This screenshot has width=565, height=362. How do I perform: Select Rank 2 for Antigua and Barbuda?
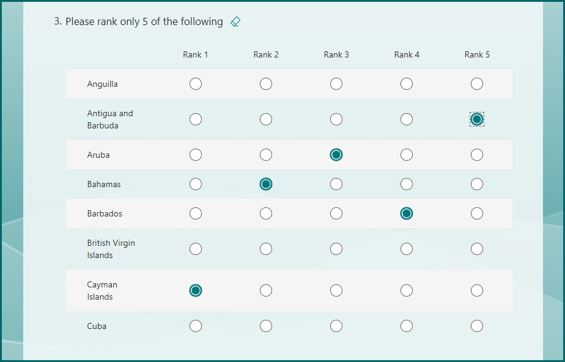266,119
